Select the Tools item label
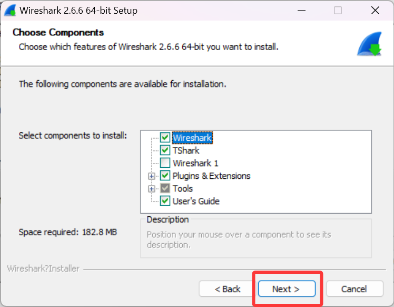 click(x=183, y=188)
